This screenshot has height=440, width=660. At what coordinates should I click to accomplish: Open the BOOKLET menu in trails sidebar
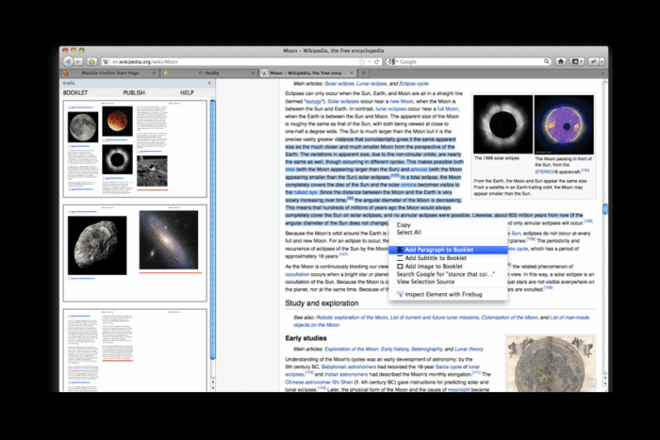click(x=75, y=92)
